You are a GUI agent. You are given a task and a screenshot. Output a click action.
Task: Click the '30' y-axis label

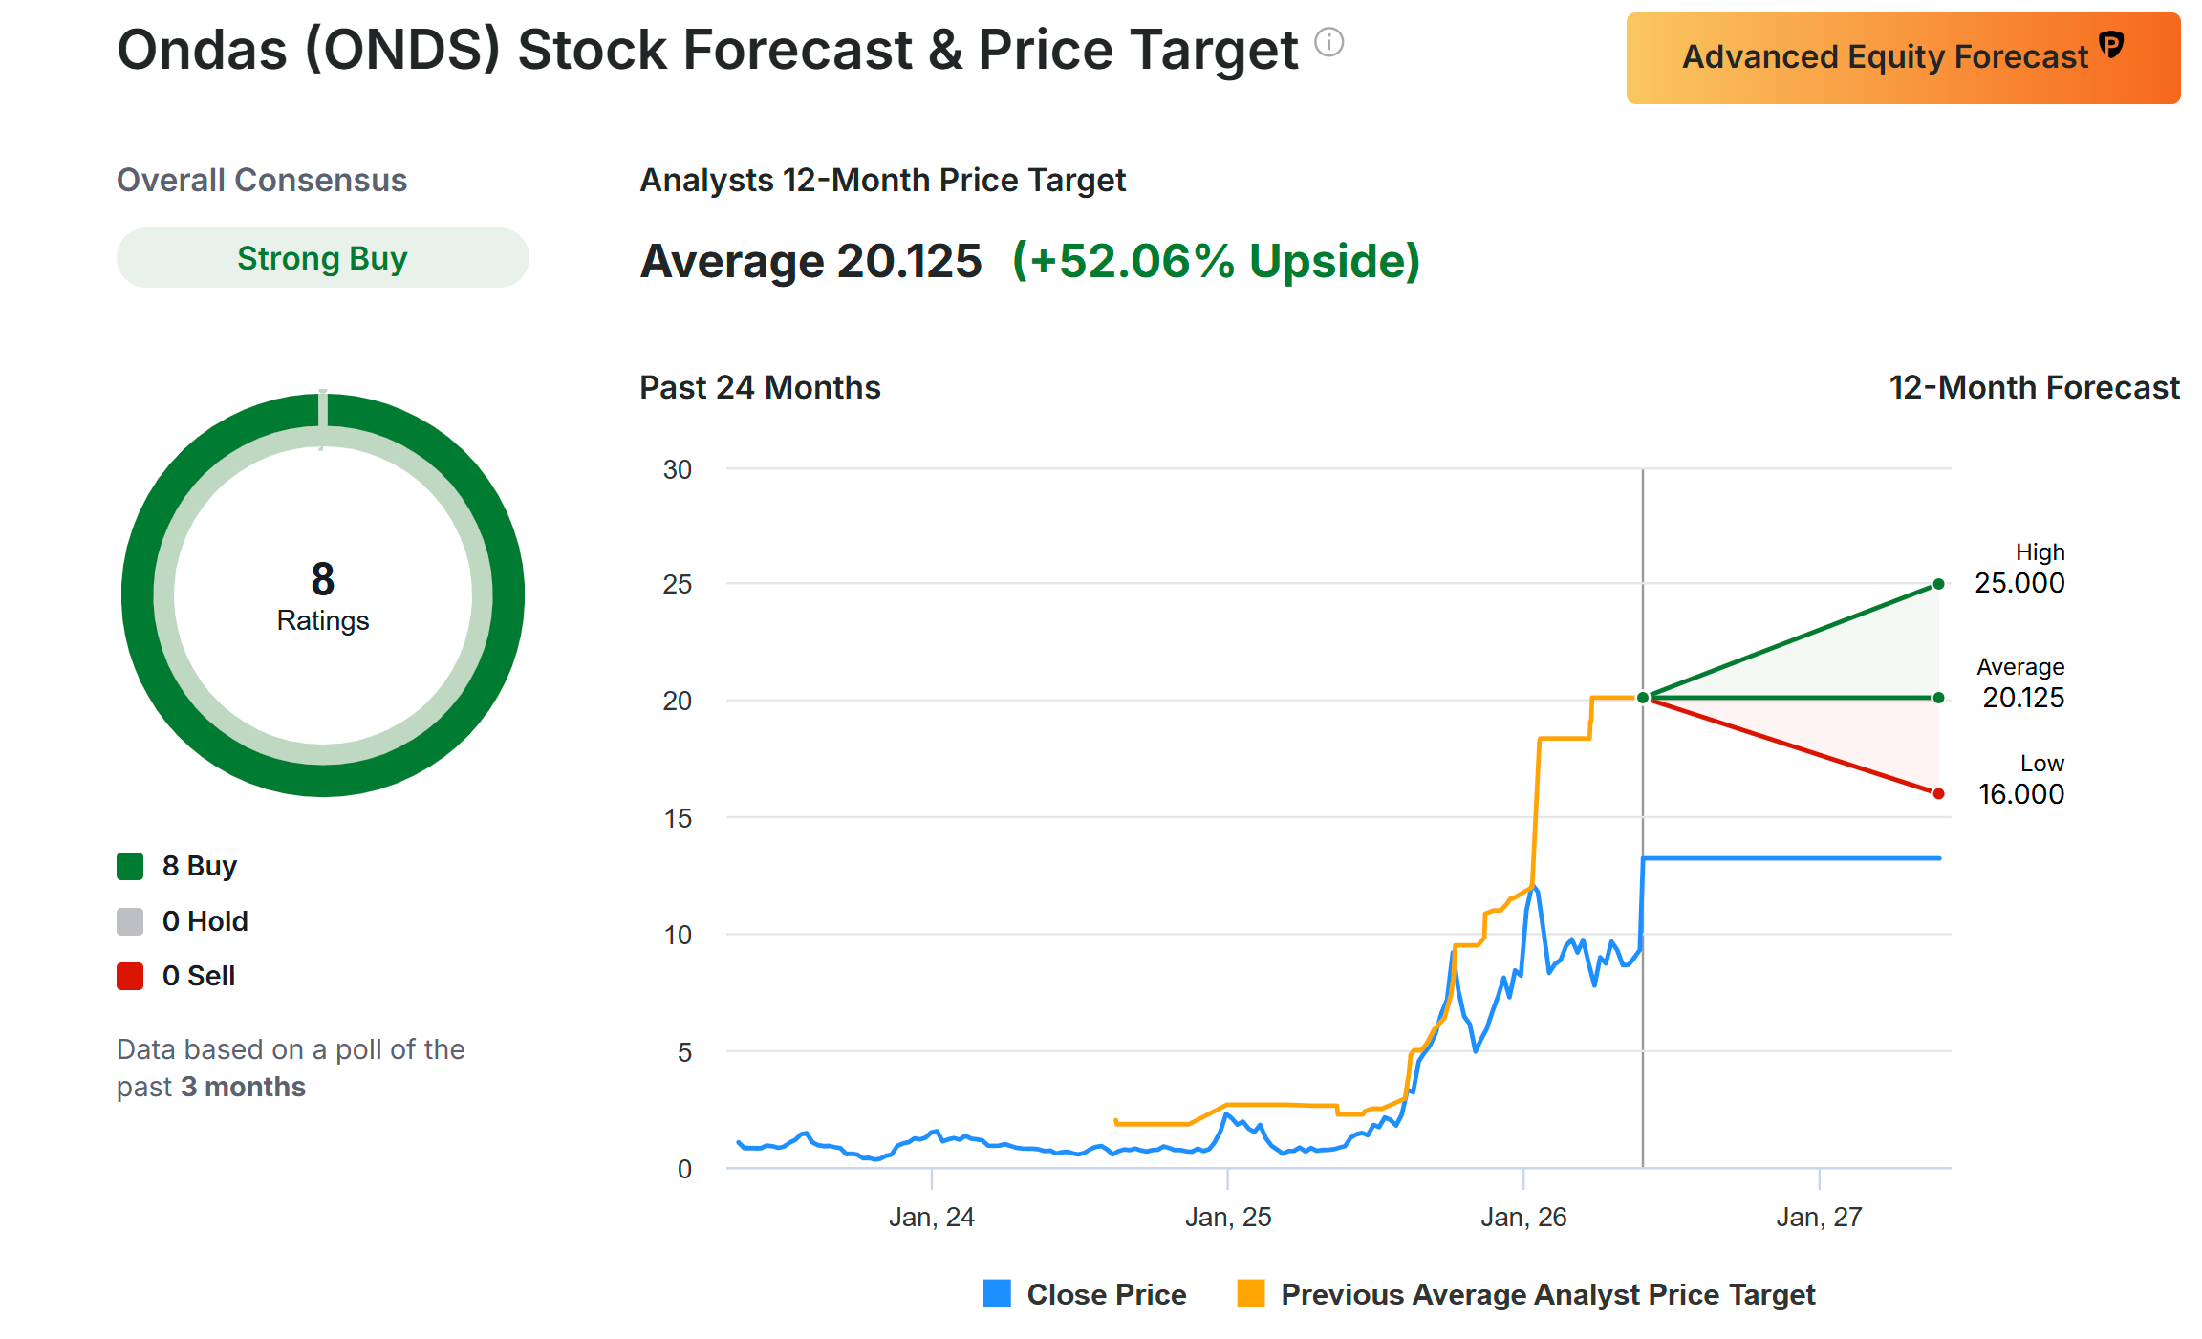click(x=678, y=469)
